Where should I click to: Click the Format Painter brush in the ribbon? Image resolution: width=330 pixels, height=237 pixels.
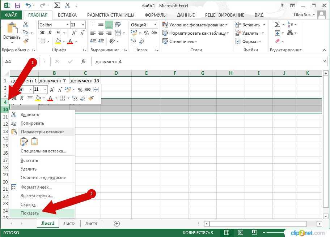tap(26, 41)
